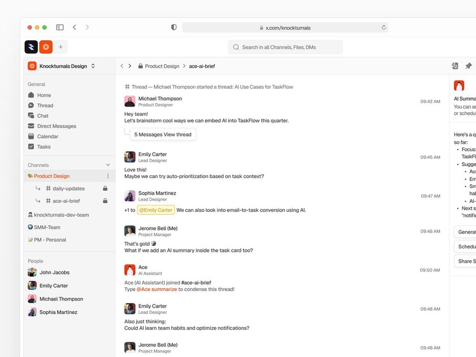Open Direct Messages in sidebar
Viewport: 476px width, 357px height.
point(56,126)
